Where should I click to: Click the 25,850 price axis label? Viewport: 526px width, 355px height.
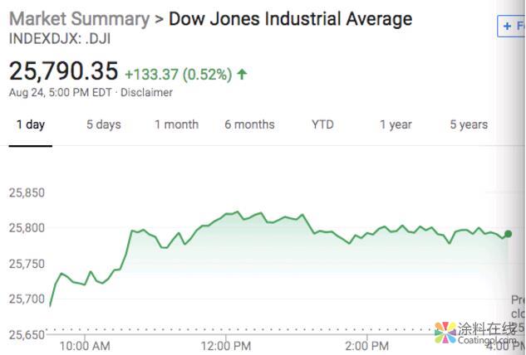pos(27,192)
